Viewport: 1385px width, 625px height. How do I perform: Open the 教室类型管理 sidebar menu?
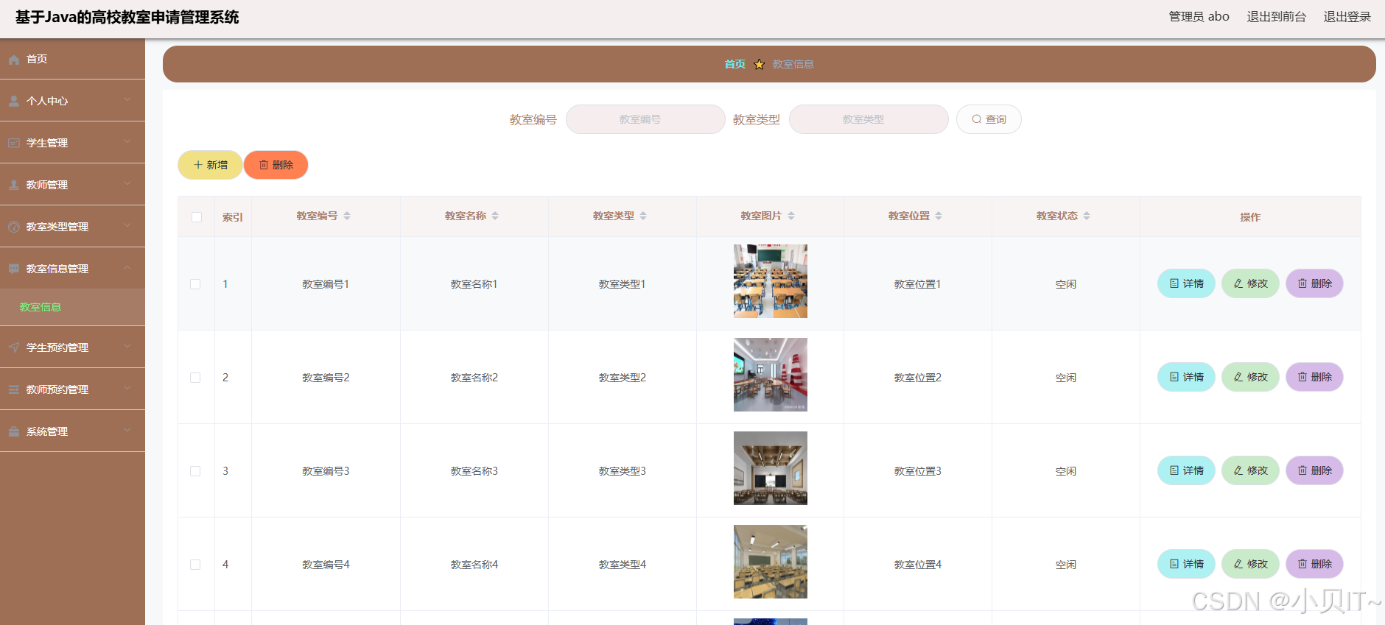(x=72, y=227)
